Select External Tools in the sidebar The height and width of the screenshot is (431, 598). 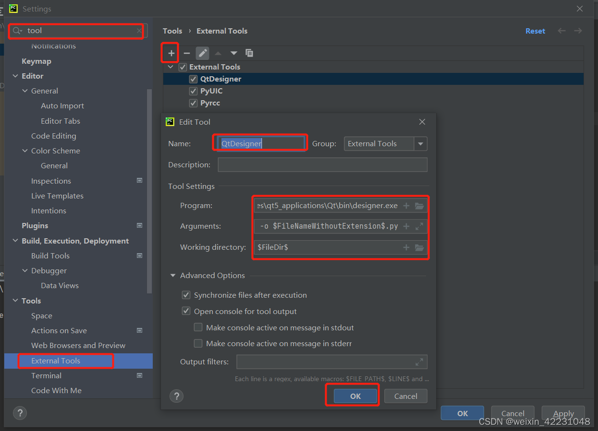point(78,361)
